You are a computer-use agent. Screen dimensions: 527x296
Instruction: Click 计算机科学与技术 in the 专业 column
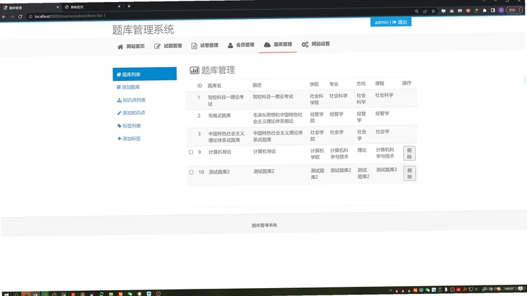(339, 154)
